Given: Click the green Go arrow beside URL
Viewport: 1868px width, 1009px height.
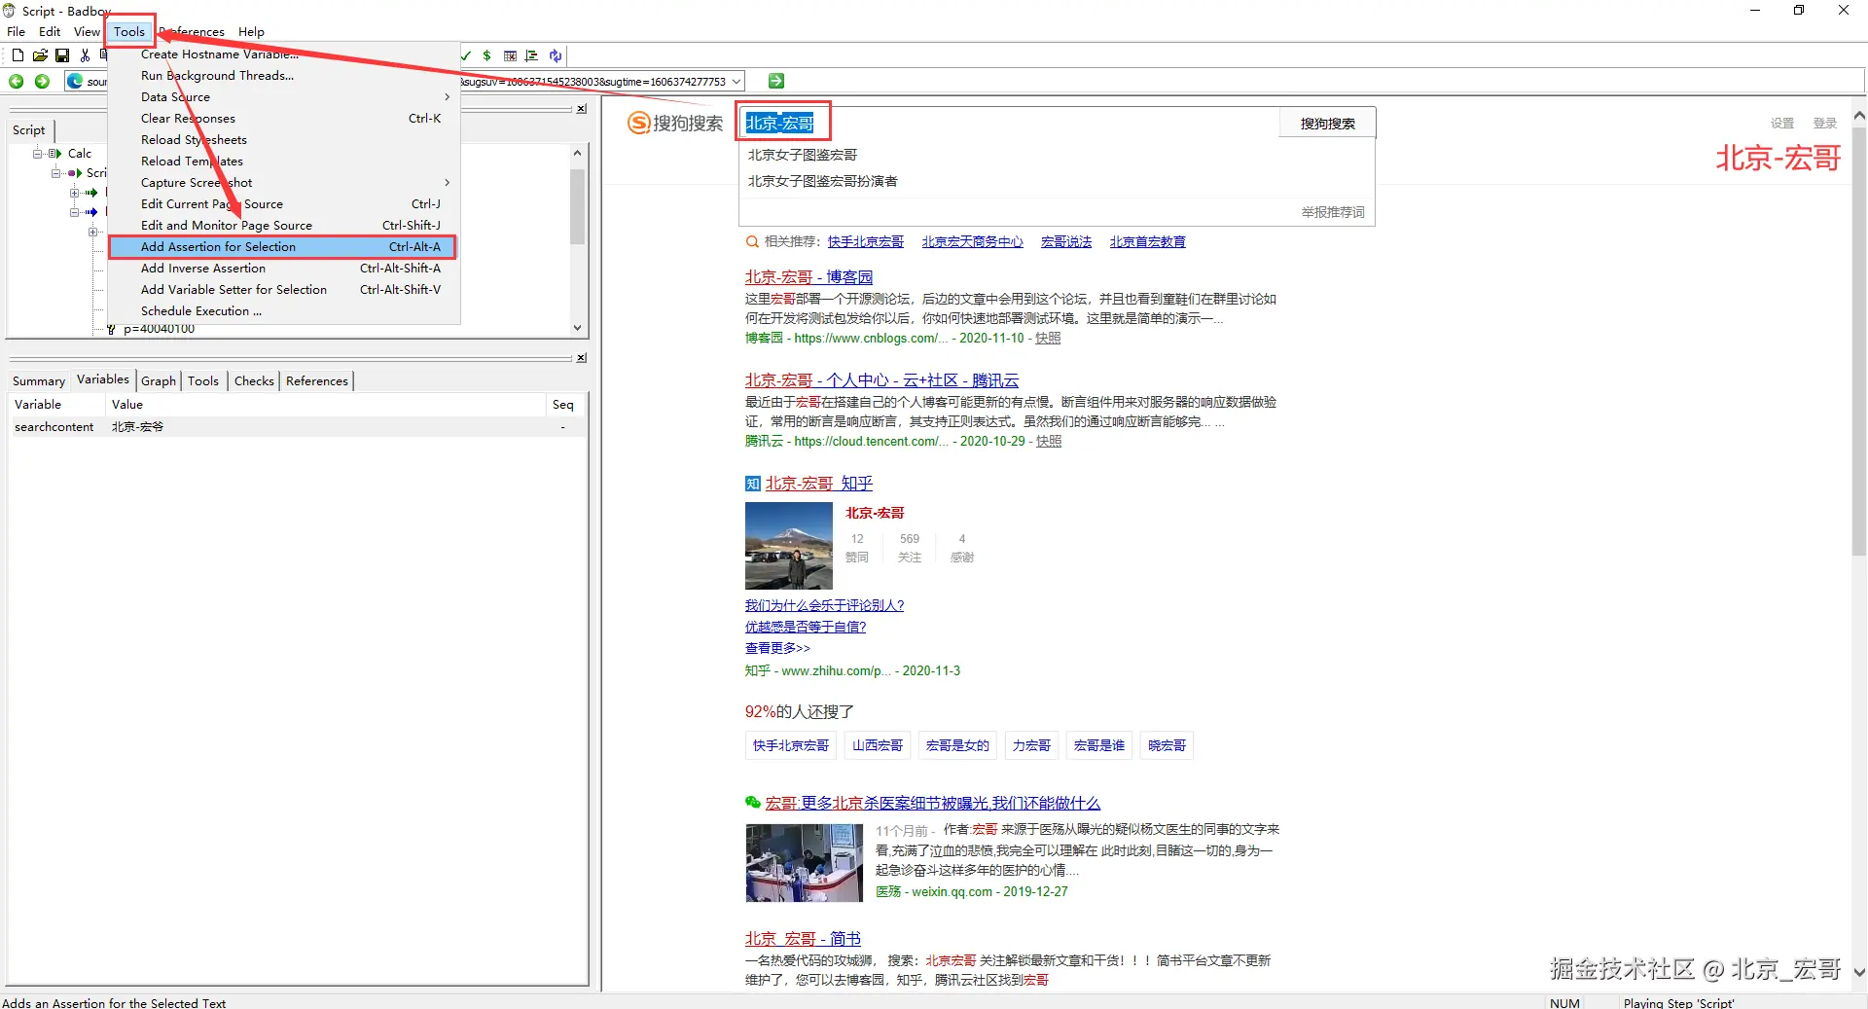Looking at the screenshot, I should [x=775, y=81].
